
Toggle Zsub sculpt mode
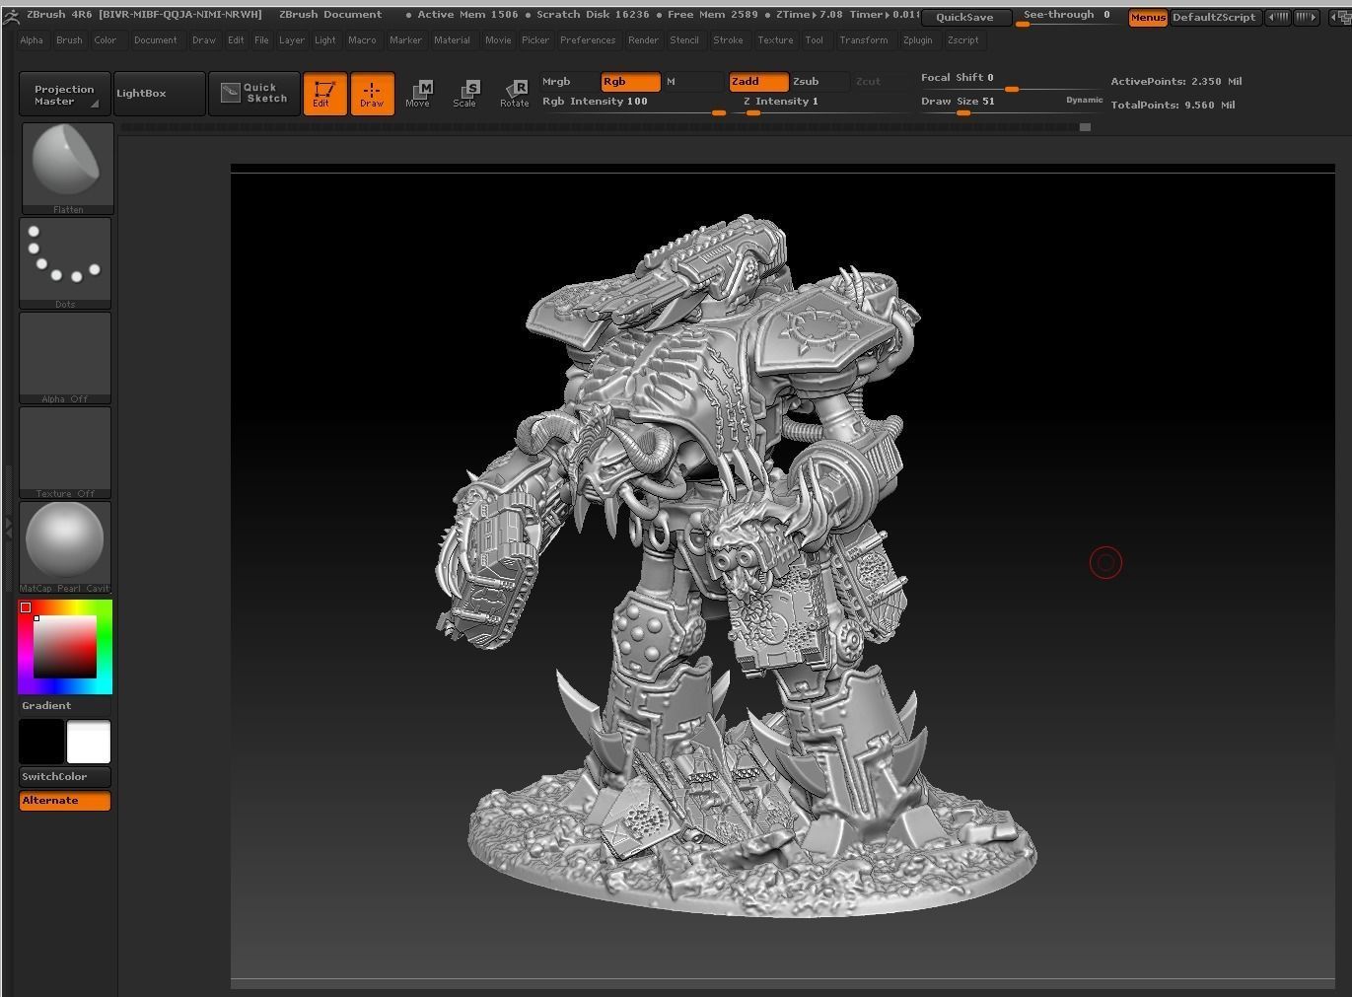click(x=818, y=81)
